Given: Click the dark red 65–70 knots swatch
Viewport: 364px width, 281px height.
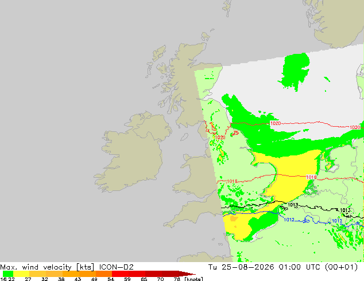Looking at the screenshot, I should [153, 274].
